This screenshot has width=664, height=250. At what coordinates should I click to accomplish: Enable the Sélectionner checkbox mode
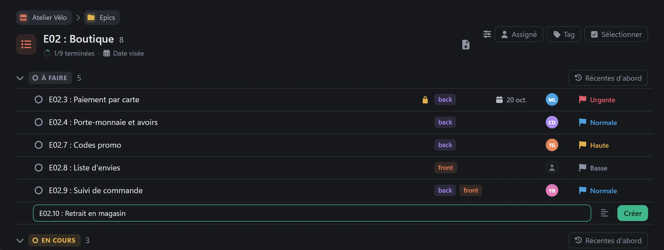point(616,34)
